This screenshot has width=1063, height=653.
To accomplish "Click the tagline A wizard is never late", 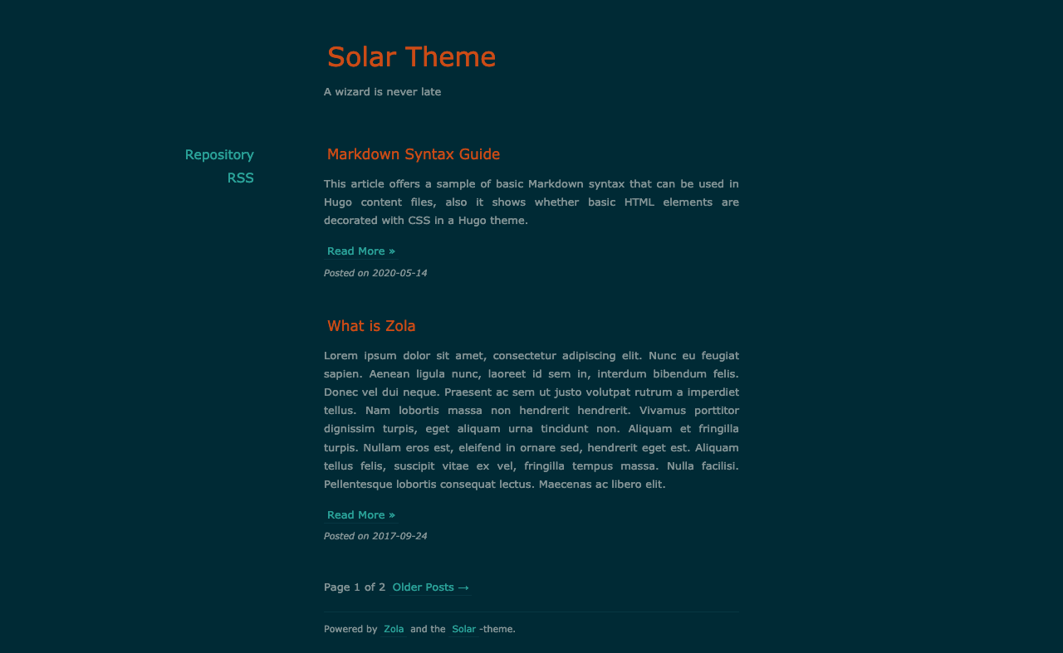I will 382,91.
